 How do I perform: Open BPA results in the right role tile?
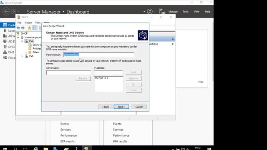tap(120, 141)
